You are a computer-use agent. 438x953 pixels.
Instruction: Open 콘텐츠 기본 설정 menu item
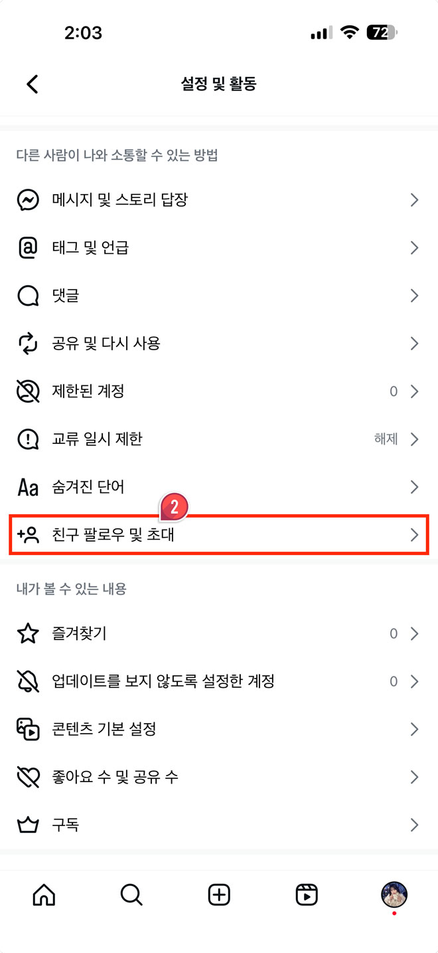pos(219,729)
